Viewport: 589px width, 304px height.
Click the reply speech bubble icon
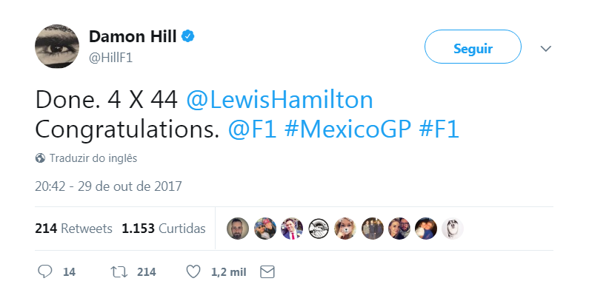(44, 272)
